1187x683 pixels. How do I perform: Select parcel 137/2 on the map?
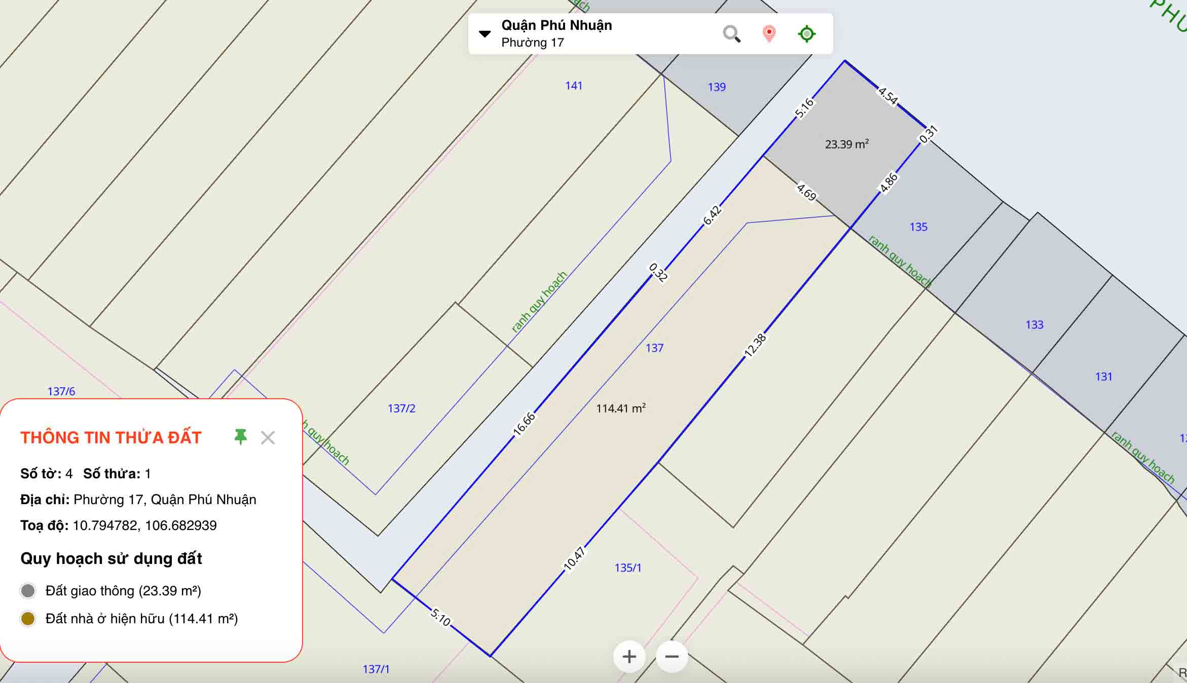coord(401,408)
